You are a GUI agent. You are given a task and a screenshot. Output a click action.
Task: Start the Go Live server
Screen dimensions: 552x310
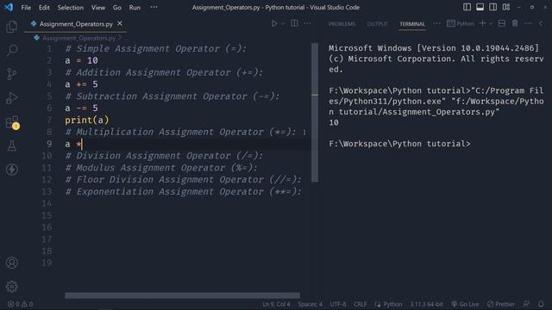pos(465,304)
